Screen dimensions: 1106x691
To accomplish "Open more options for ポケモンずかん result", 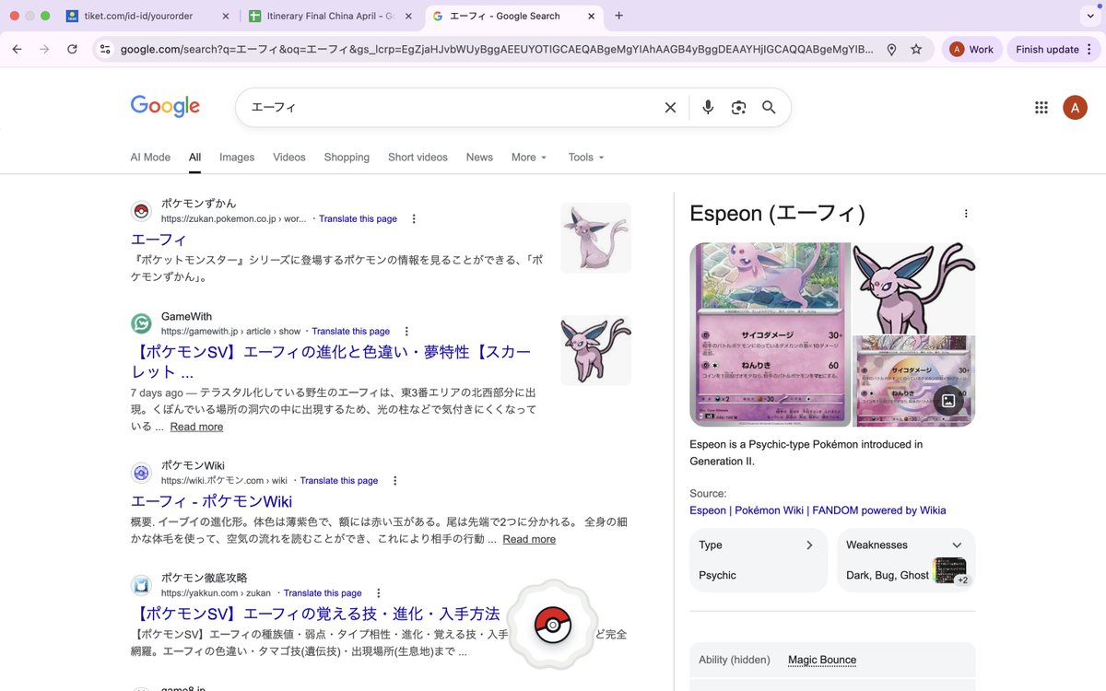I will (414, 219).
